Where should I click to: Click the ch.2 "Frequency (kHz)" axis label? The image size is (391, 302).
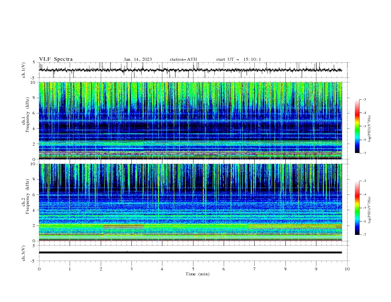[27, 196]
